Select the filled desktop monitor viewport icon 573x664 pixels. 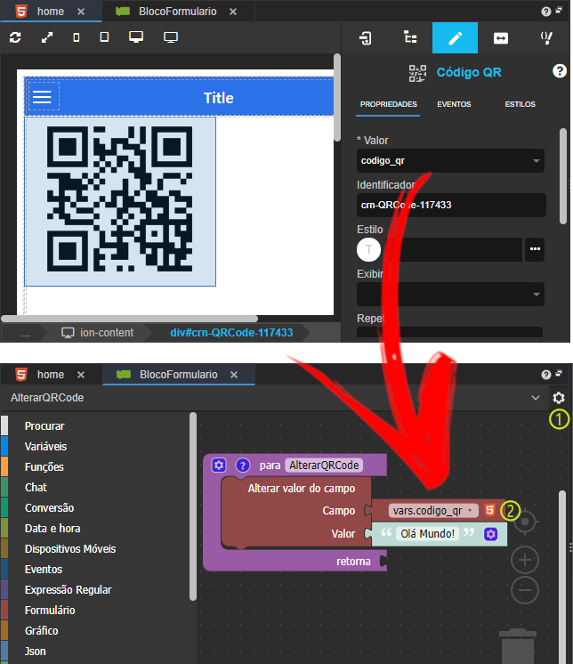(136, 37)
